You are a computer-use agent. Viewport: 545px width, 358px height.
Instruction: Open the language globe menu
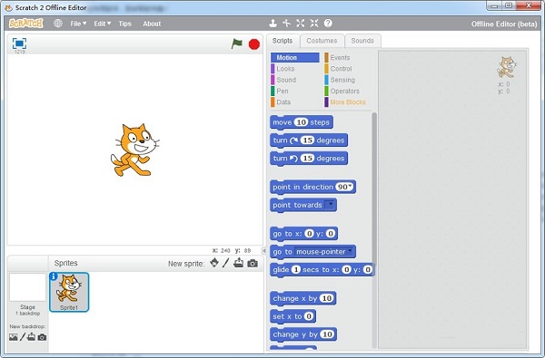(58, 24)
